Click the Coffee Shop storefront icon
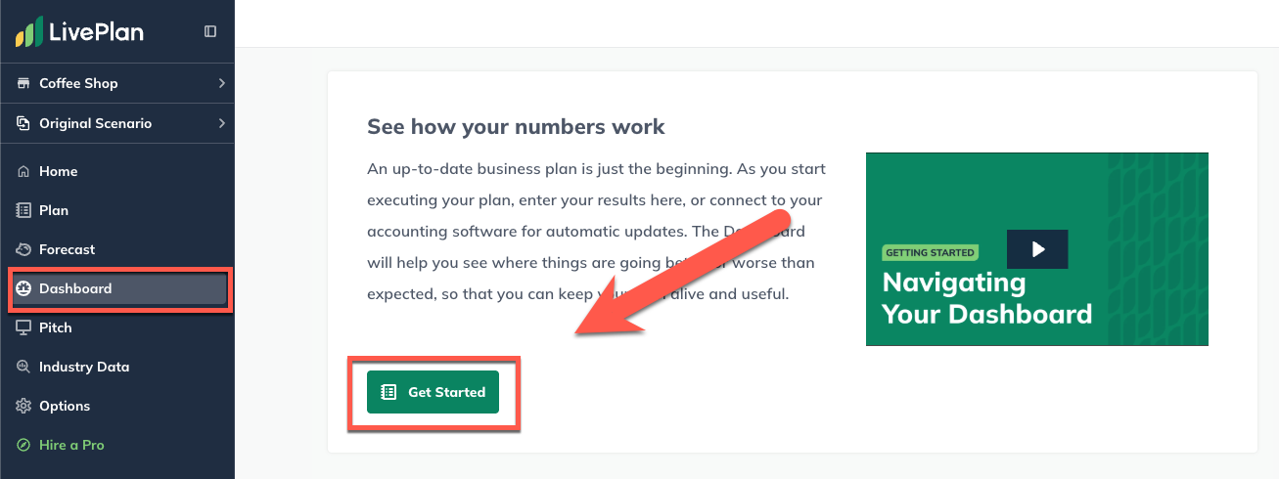 click(23, 83)
